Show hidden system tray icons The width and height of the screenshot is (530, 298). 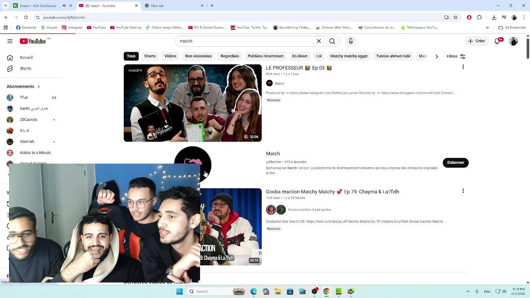click(x=468, y=291)
